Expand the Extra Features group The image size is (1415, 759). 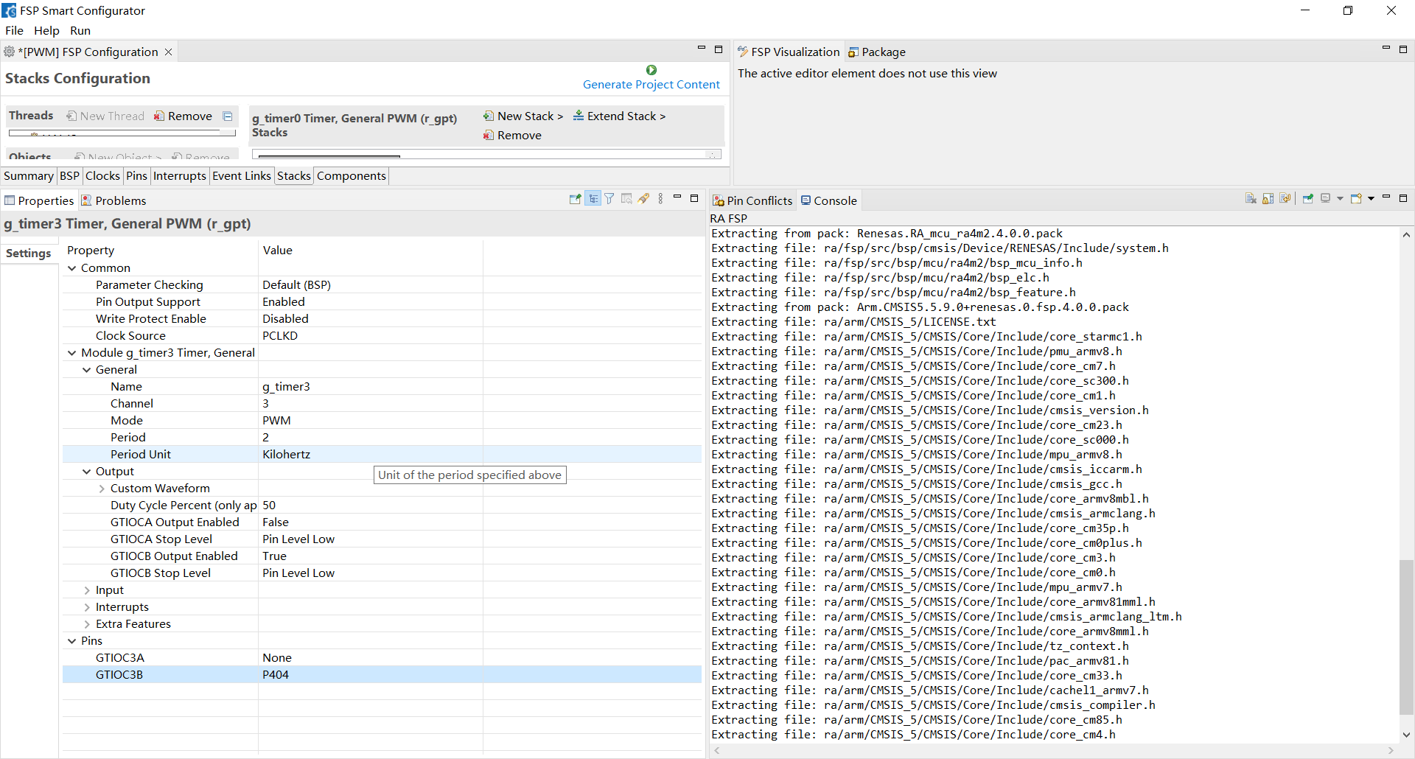pyautogui.click(x=87, y=624)
